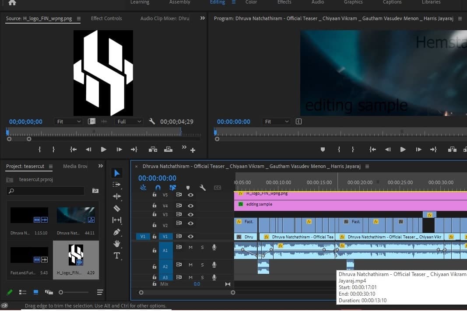Select the Razor tool

(117, 208)
